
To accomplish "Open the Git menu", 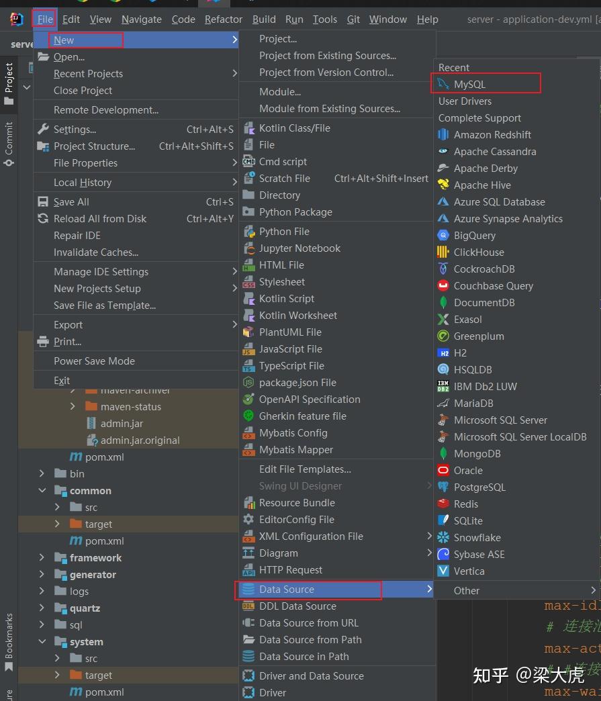I will (353, 19).
